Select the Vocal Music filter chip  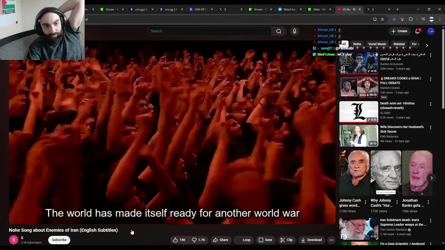tap(377, 44)
